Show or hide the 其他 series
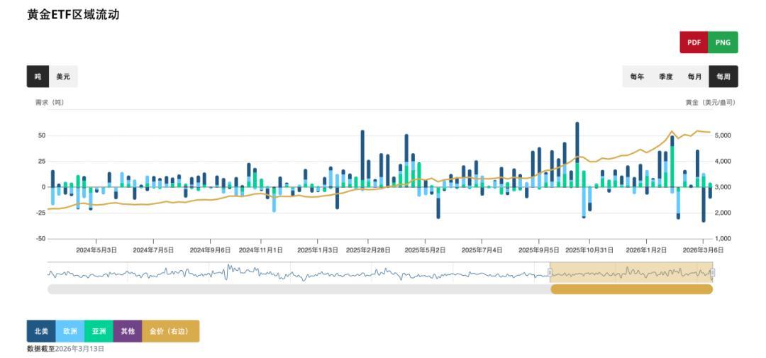The width and height of the screenshot is (766, 358). pos(128,331)
